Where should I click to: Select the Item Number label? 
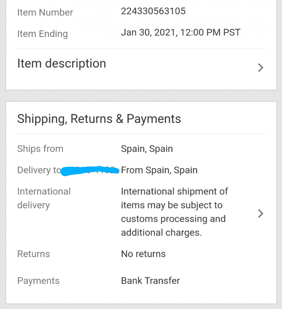tap(45, 12)
